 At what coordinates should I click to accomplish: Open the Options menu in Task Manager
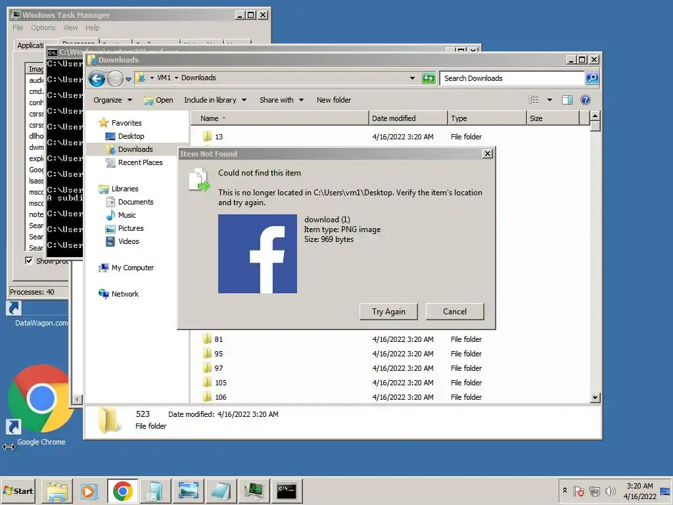[x=43, y=28]
